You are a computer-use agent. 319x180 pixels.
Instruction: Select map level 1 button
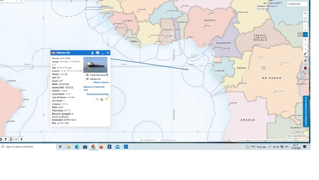click(x=306, y=25)
